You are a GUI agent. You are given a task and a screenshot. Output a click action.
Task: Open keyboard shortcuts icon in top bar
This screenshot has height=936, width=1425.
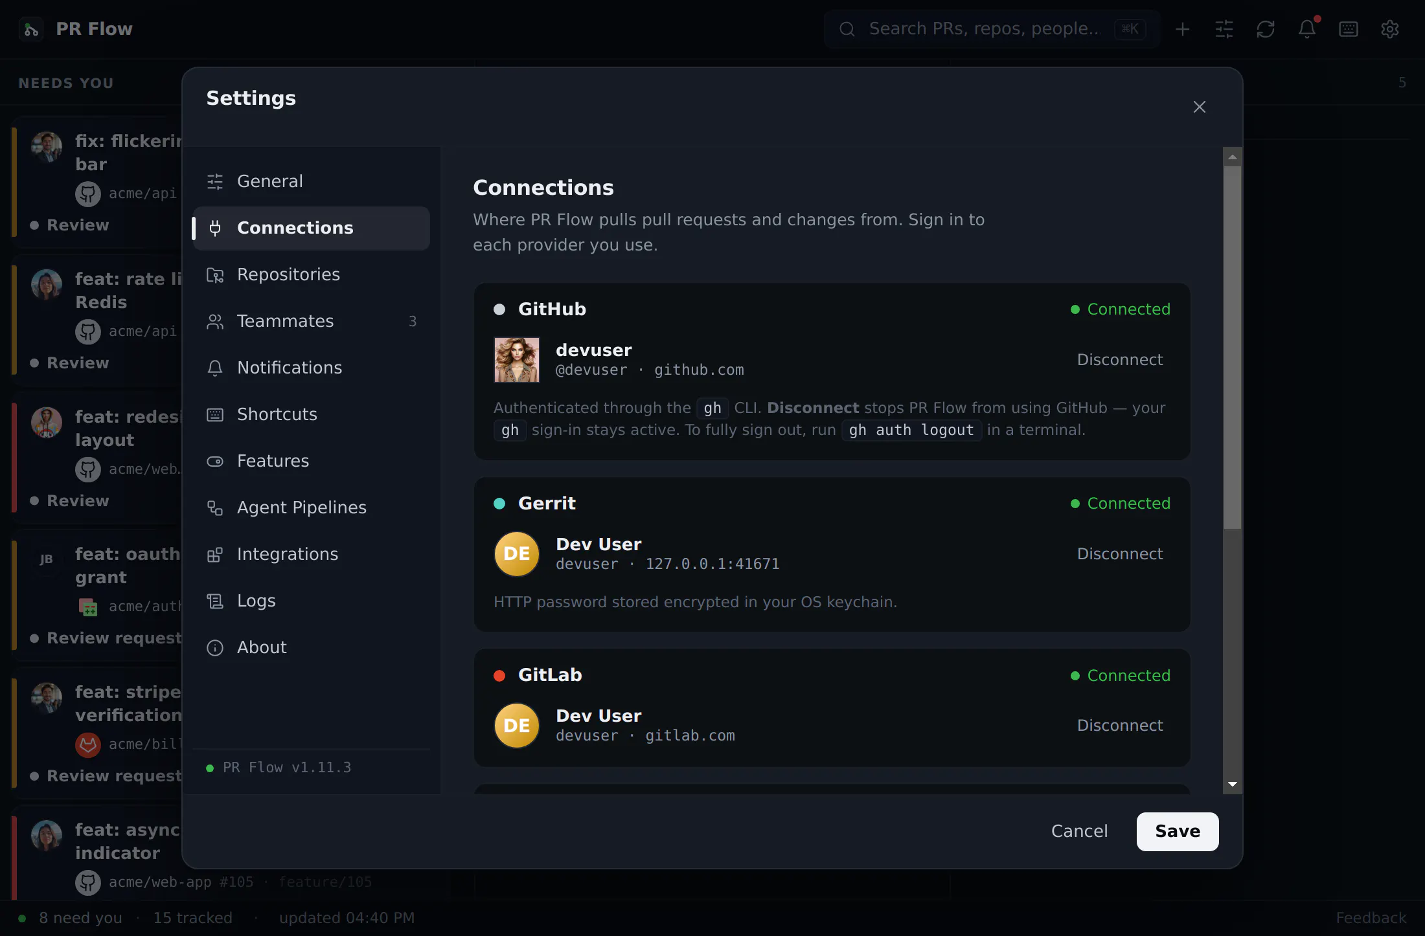pyautogui.click(x=1349, y=29)
